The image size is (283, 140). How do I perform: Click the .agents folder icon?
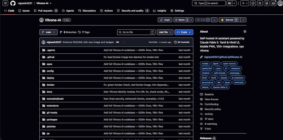point(43,50)
